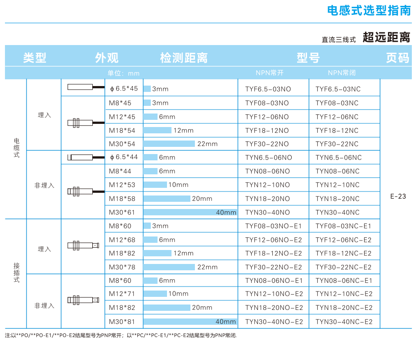Click the NPN常开 sub-header

tap(270, 73)
